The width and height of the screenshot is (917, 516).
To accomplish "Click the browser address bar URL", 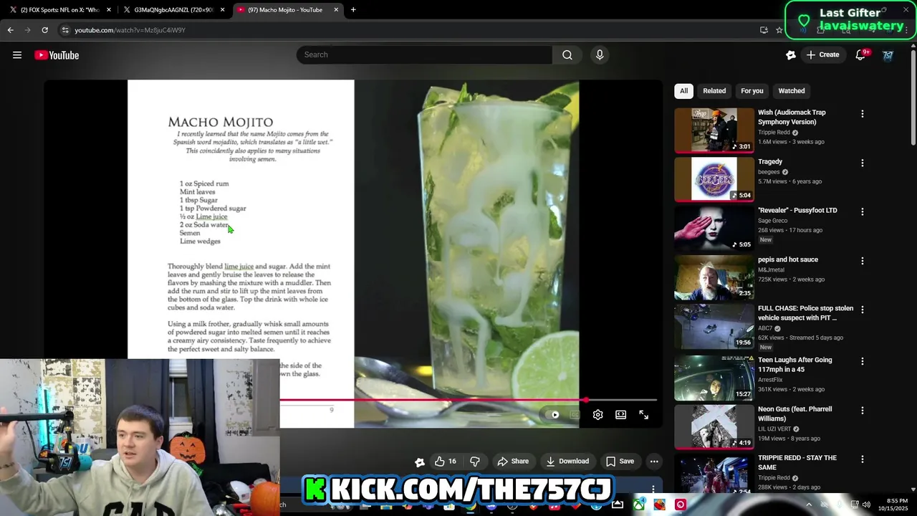I will [130, 30].
